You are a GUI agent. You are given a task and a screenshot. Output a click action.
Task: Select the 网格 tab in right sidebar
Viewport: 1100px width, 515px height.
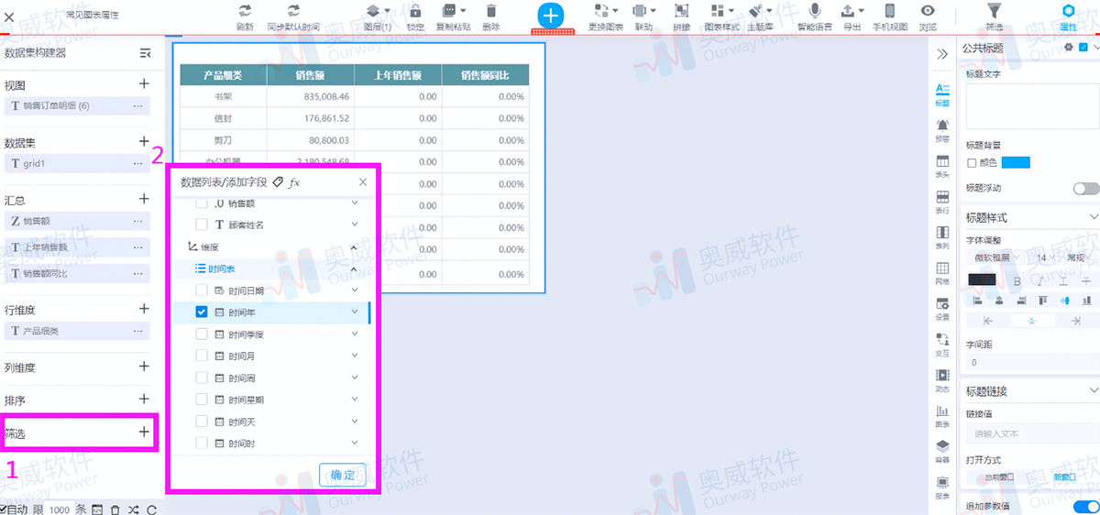(x=941, y=273)
